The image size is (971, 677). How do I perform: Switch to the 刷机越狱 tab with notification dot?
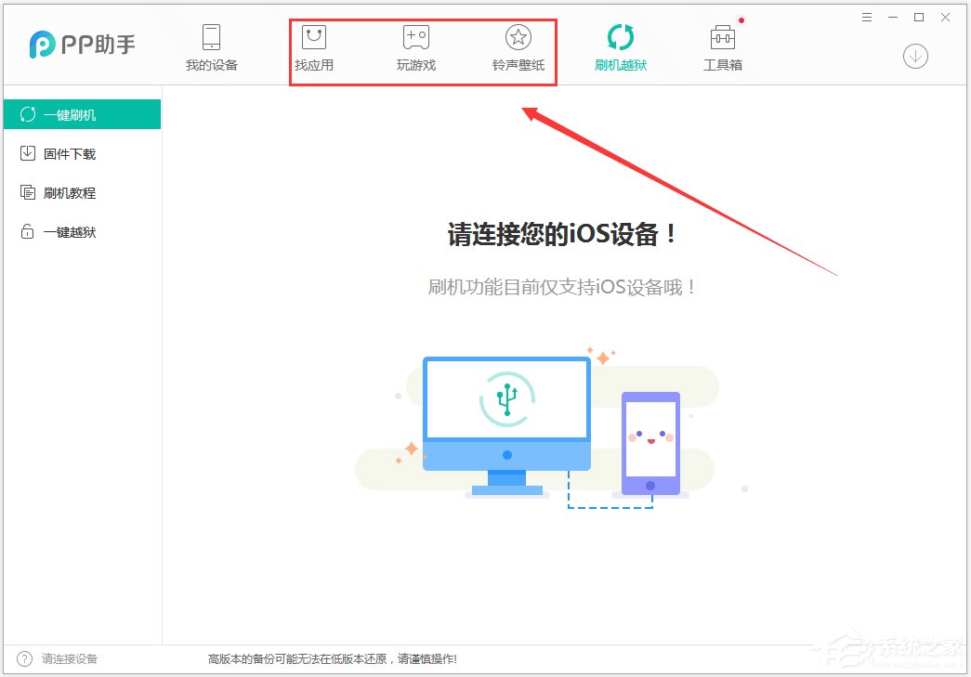[621, 45]
